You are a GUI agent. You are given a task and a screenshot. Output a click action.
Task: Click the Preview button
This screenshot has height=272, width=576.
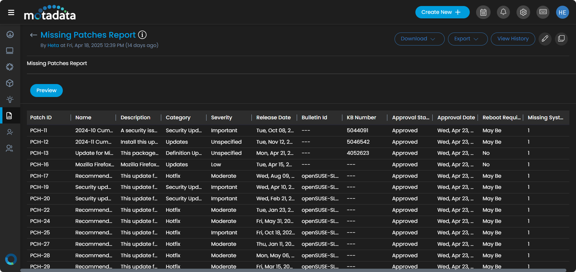click(x=46, y=91)
